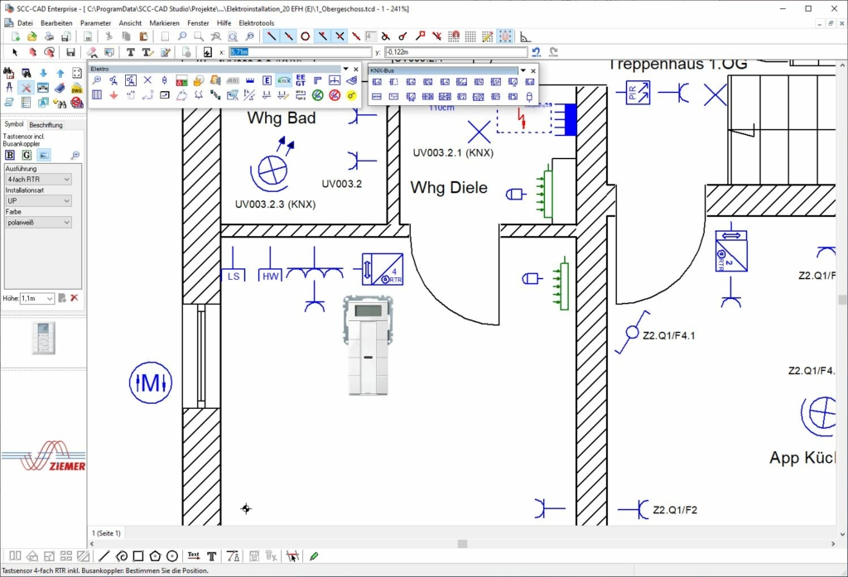Viewport: 848px width, 577px height.
Task: Select the Symbol tab
Action: [14, 124]
